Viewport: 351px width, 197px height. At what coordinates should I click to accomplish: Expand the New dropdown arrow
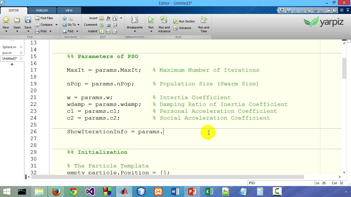[x=6, y=31]
